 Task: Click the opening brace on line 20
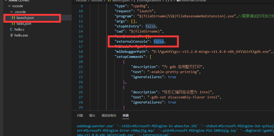(x=124, y=62)
